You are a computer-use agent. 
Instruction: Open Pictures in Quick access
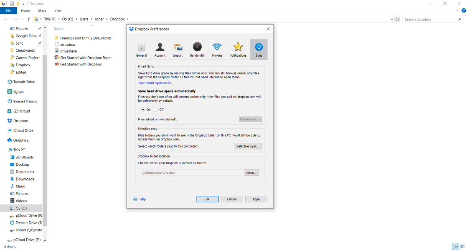point(22,28)
